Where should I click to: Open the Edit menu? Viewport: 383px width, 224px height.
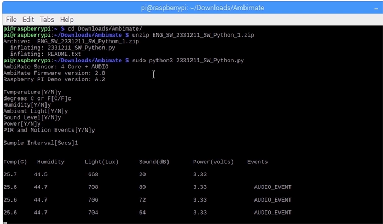[x=30, y=19]
